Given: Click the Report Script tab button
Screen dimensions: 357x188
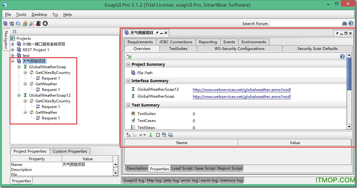Looking at the screenshot, I should (230, 168).
